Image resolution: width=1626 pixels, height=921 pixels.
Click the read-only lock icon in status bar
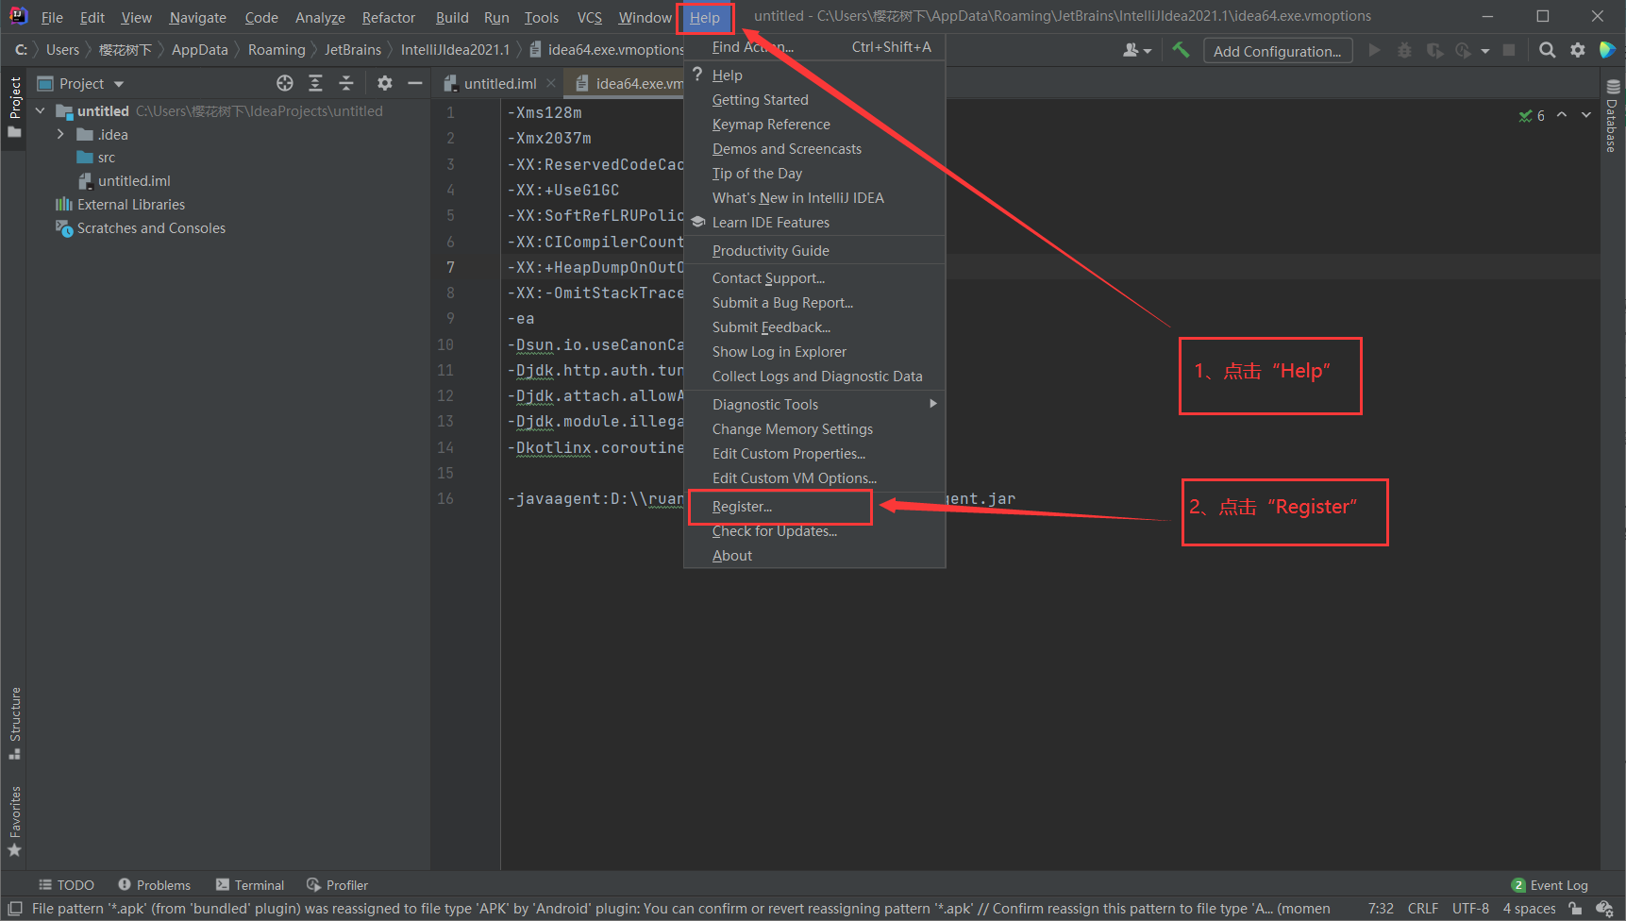point(1575,909)
